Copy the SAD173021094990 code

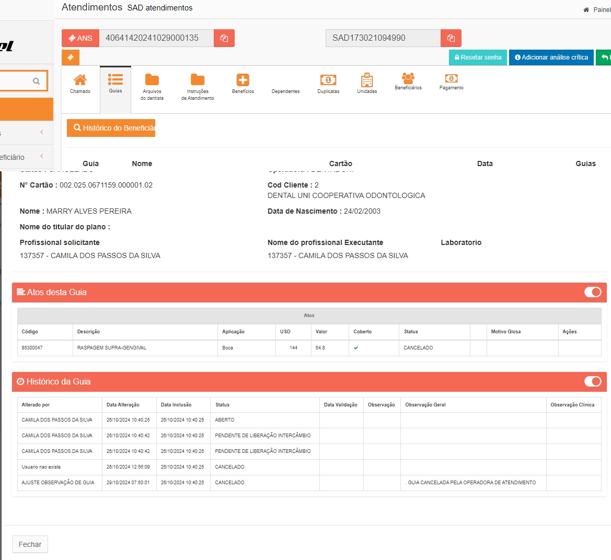pos(451,38)
